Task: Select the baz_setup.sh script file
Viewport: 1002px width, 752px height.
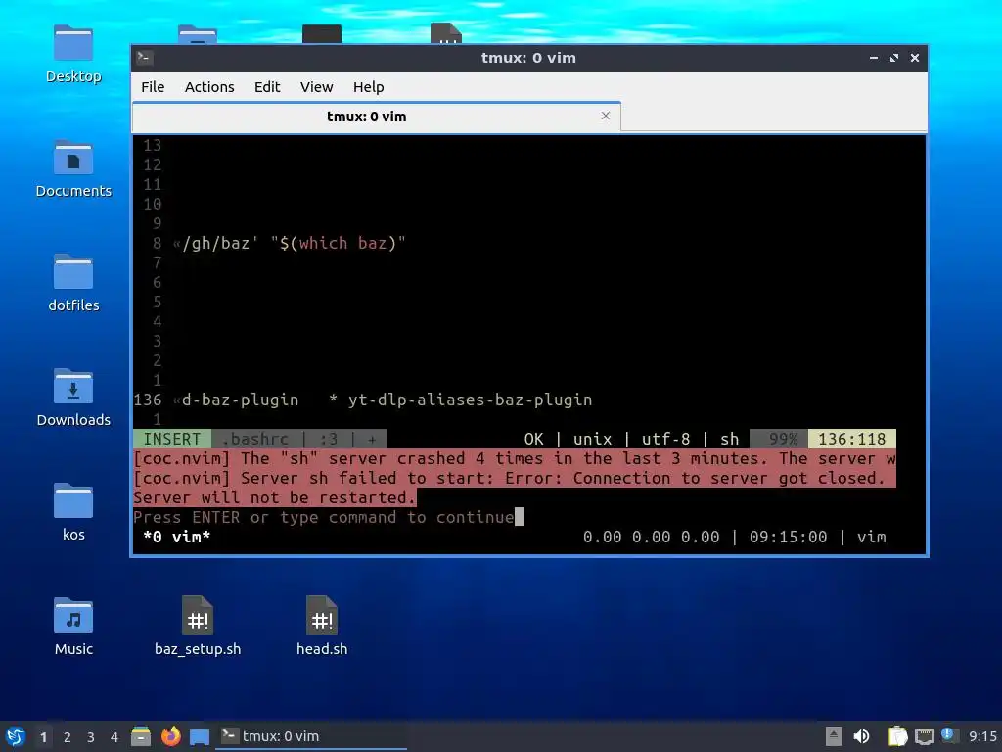Action: click(198, 616)
